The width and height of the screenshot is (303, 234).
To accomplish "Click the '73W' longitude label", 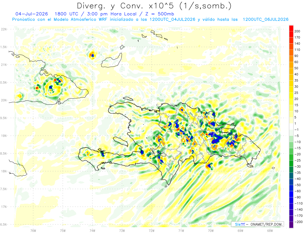I will coord(122,230).
